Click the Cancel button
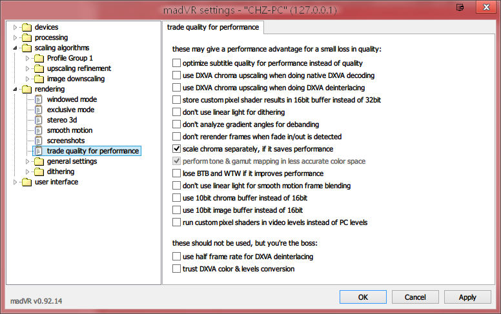Screen dimensions: 501x314 coord(415,297)
